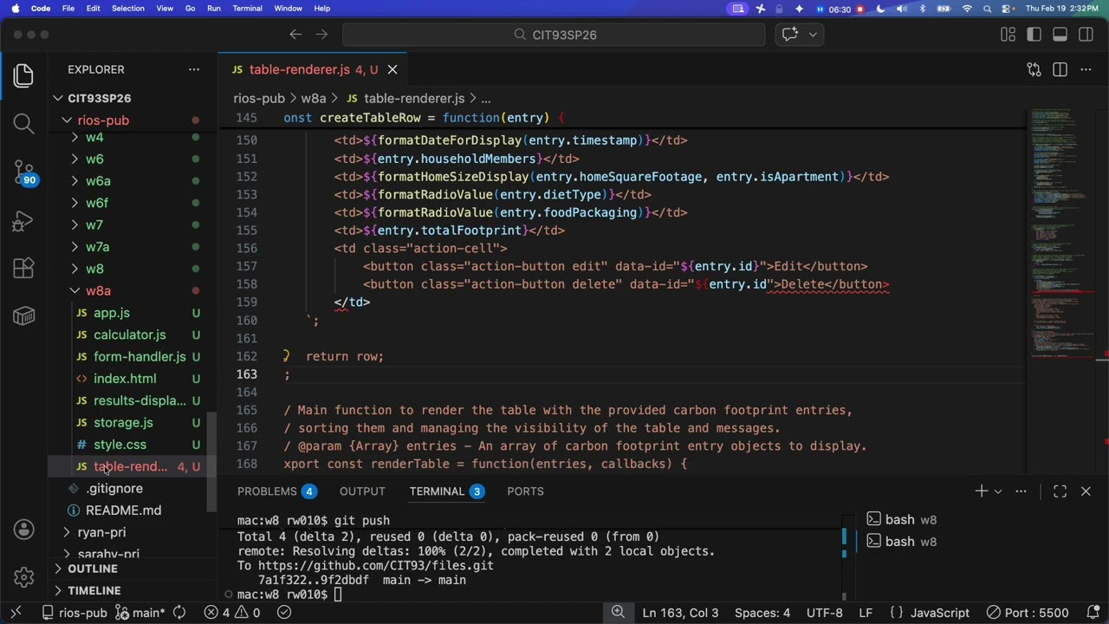Click the CIT93SP26 command center search field
The image size is (1109, 624).
(554, 35)
